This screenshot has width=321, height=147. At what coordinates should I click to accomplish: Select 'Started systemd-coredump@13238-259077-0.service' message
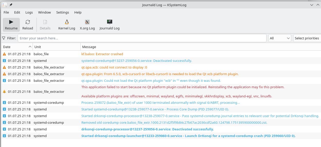pyautogui.click(x=155, y=109)
